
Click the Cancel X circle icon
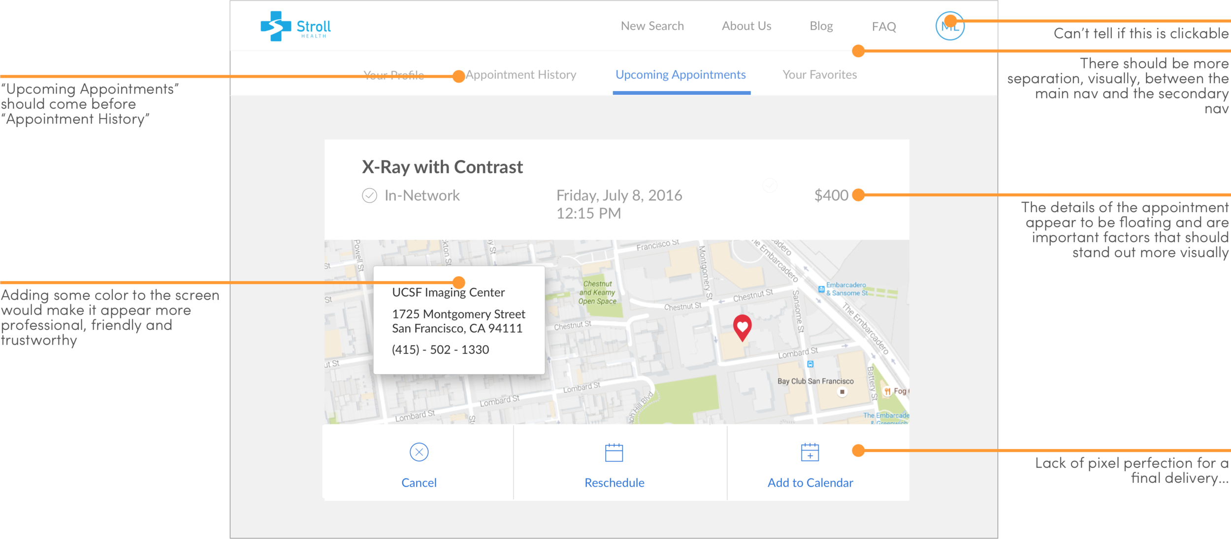[419, 452]
